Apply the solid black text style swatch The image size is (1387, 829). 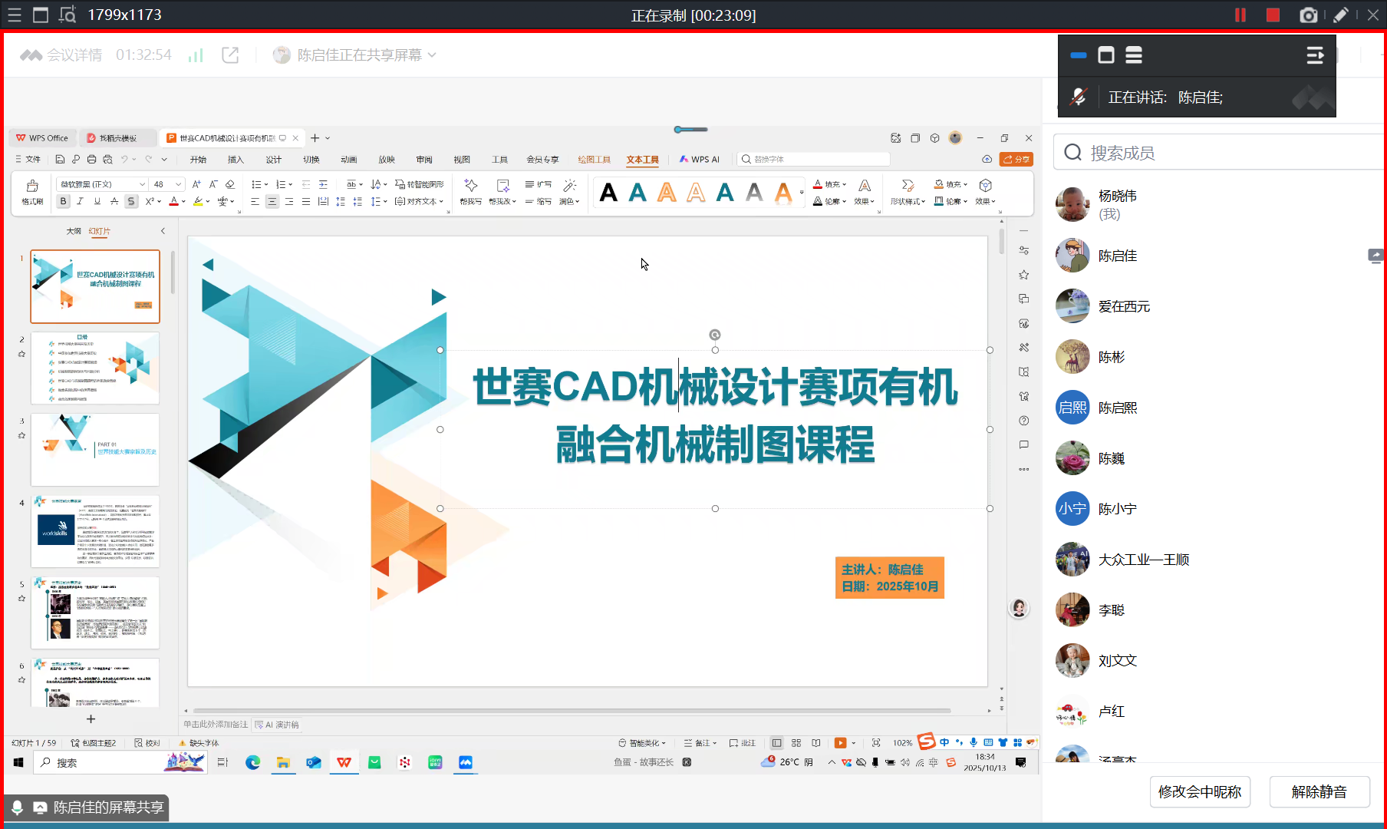pyautogui.click(x=608, y=193)
